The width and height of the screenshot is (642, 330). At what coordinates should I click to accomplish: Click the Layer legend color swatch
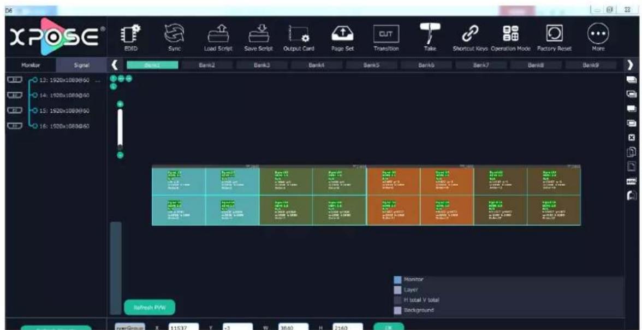(397, 290)
